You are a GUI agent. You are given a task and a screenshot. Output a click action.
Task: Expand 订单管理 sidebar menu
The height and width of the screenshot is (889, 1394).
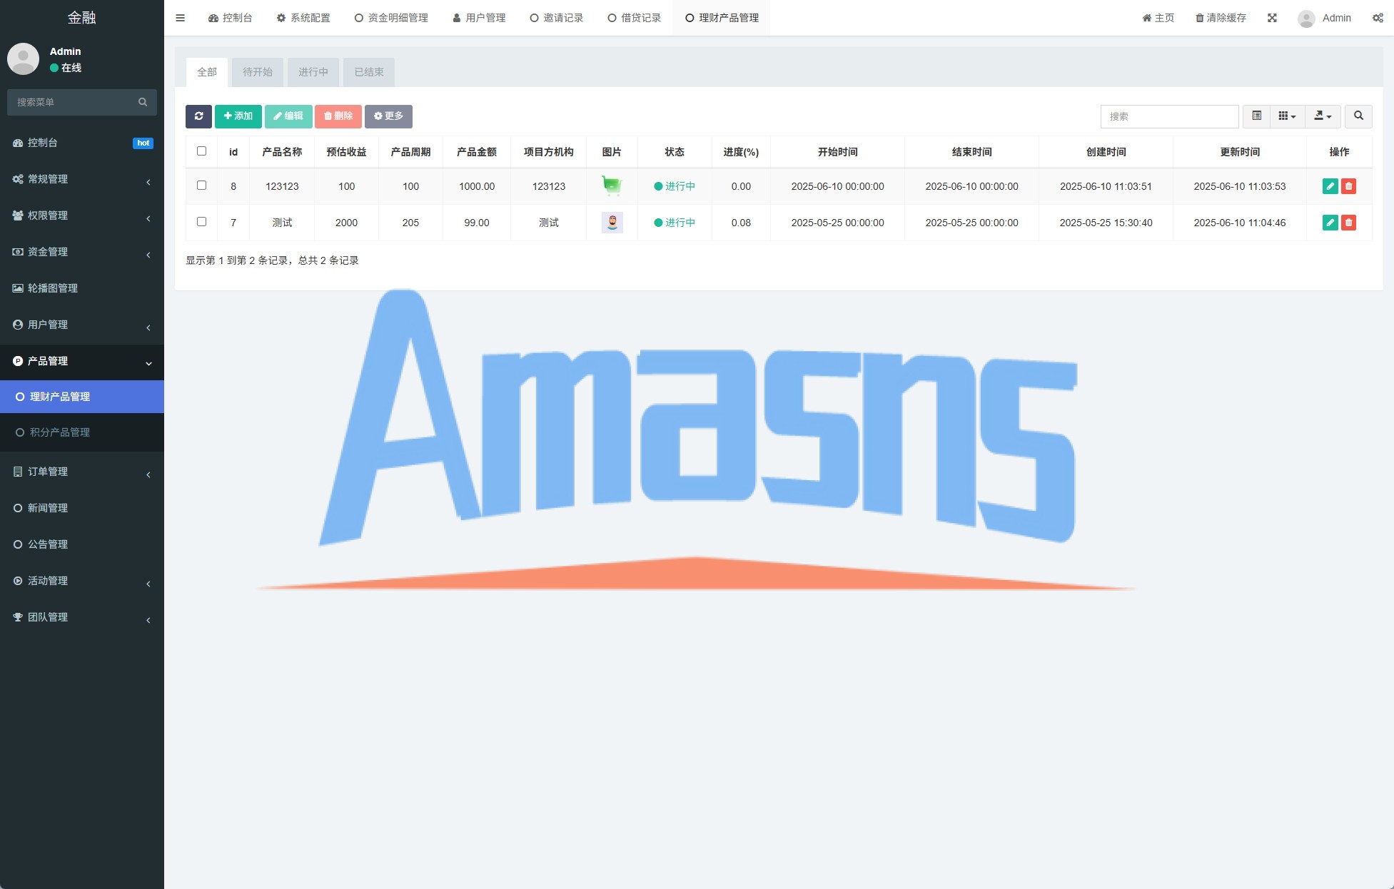[82, 472]
